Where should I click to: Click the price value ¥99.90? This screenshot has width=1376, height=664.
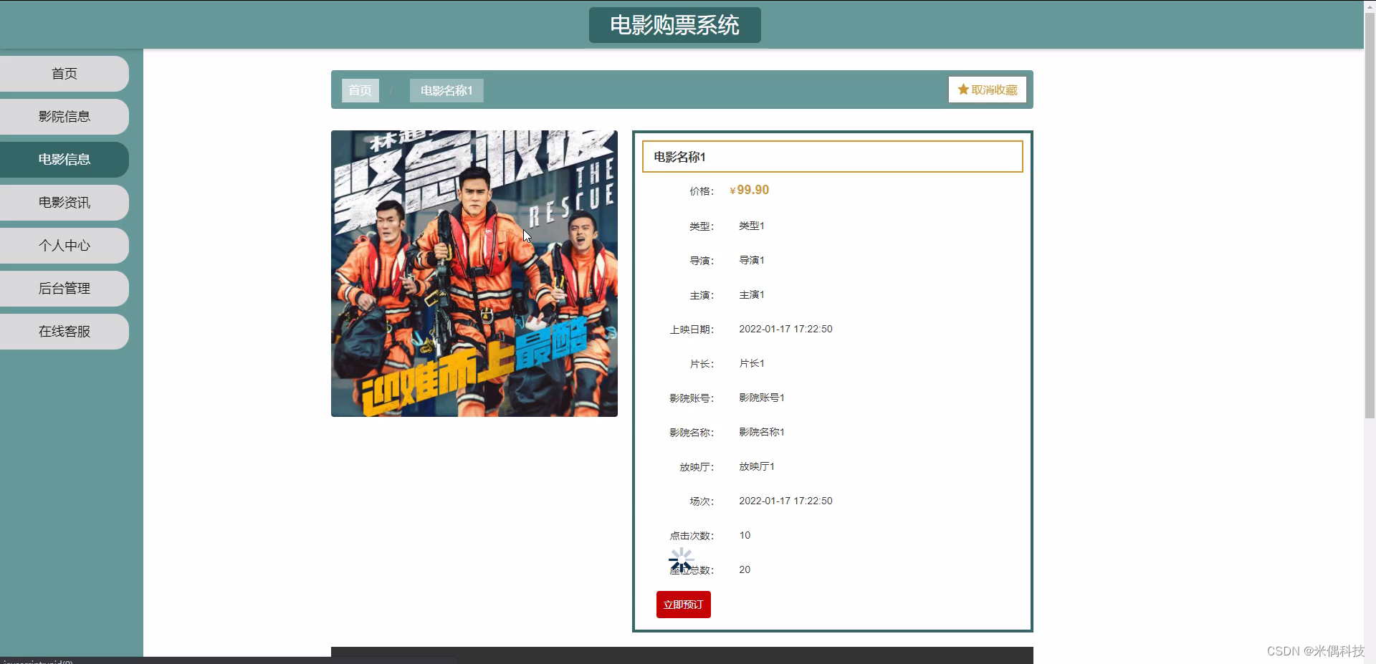(750, 190)
